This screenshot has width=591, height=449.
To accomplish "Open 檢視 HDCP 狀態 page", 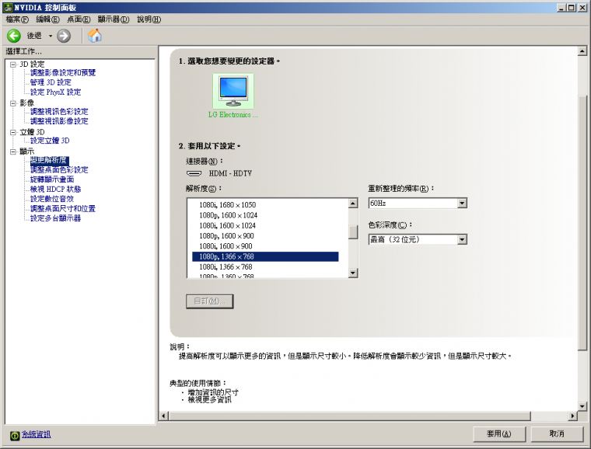I will [x=55, y=189].
